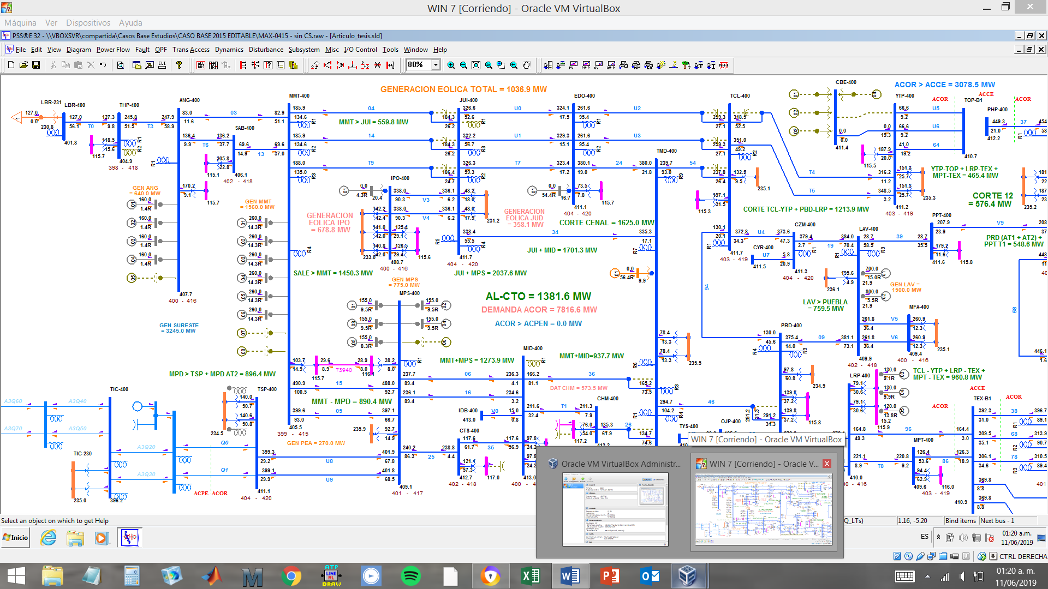Toggle the Bind items status bar field
1048x589 pixels.
tap(960, 521)
